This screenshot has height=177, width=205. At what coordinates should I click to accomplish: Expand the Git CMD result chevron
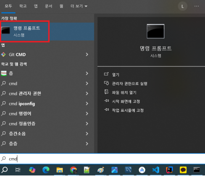(x=87, y=54)
